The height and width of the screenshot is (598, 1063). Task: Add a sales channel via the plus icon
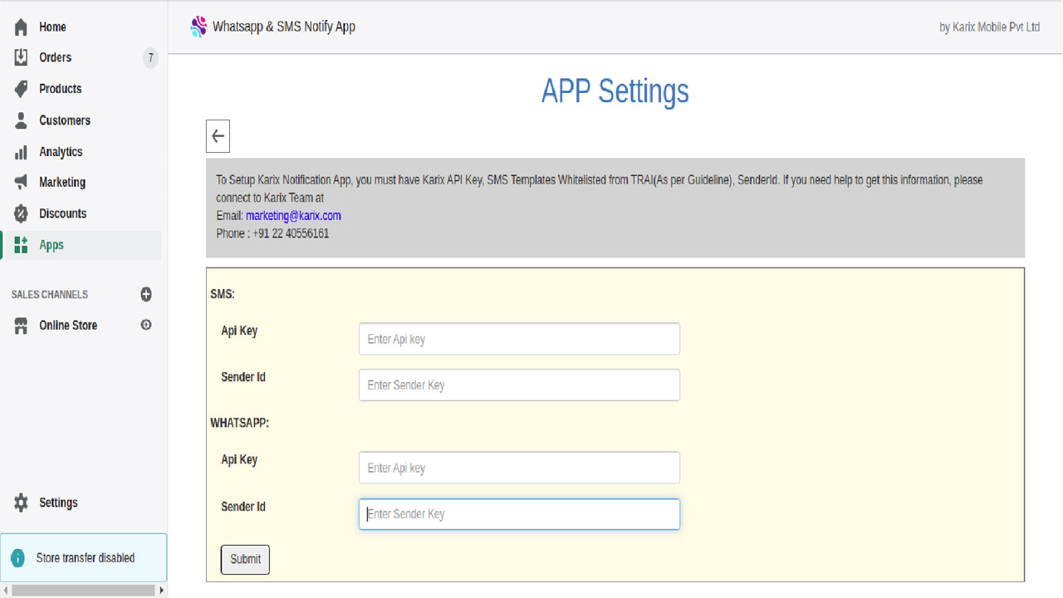click(146, 294)
